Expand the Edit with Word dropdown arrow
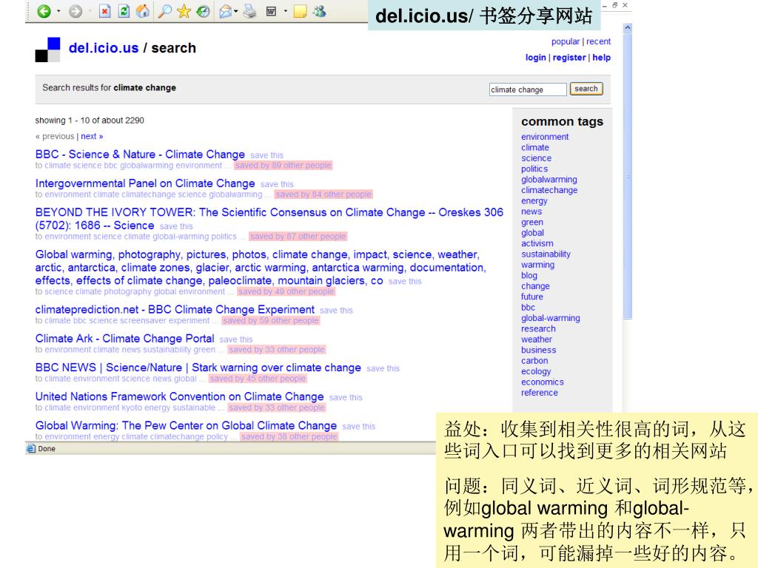The image size is (758, 568). [286, 11]
